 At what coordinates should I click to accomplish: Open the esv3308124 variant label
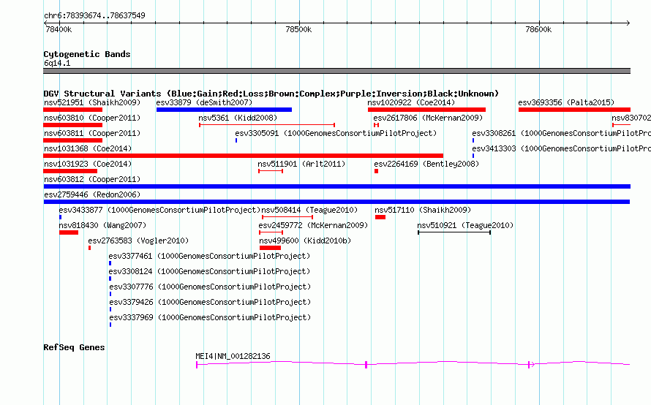[209, 271]
